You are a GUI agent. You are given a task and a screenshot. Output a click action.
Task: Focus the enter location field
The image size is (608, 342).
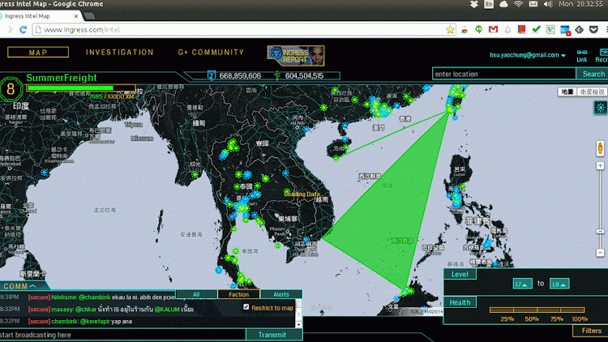point(504,74)
